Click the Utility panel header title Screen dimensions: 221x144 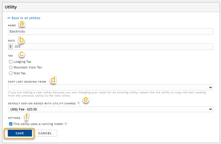pyautogui.click(x=11, y=7)
